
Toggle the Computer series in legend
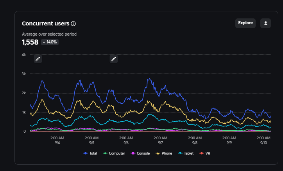pyautogui.click(x=114, y=153)
